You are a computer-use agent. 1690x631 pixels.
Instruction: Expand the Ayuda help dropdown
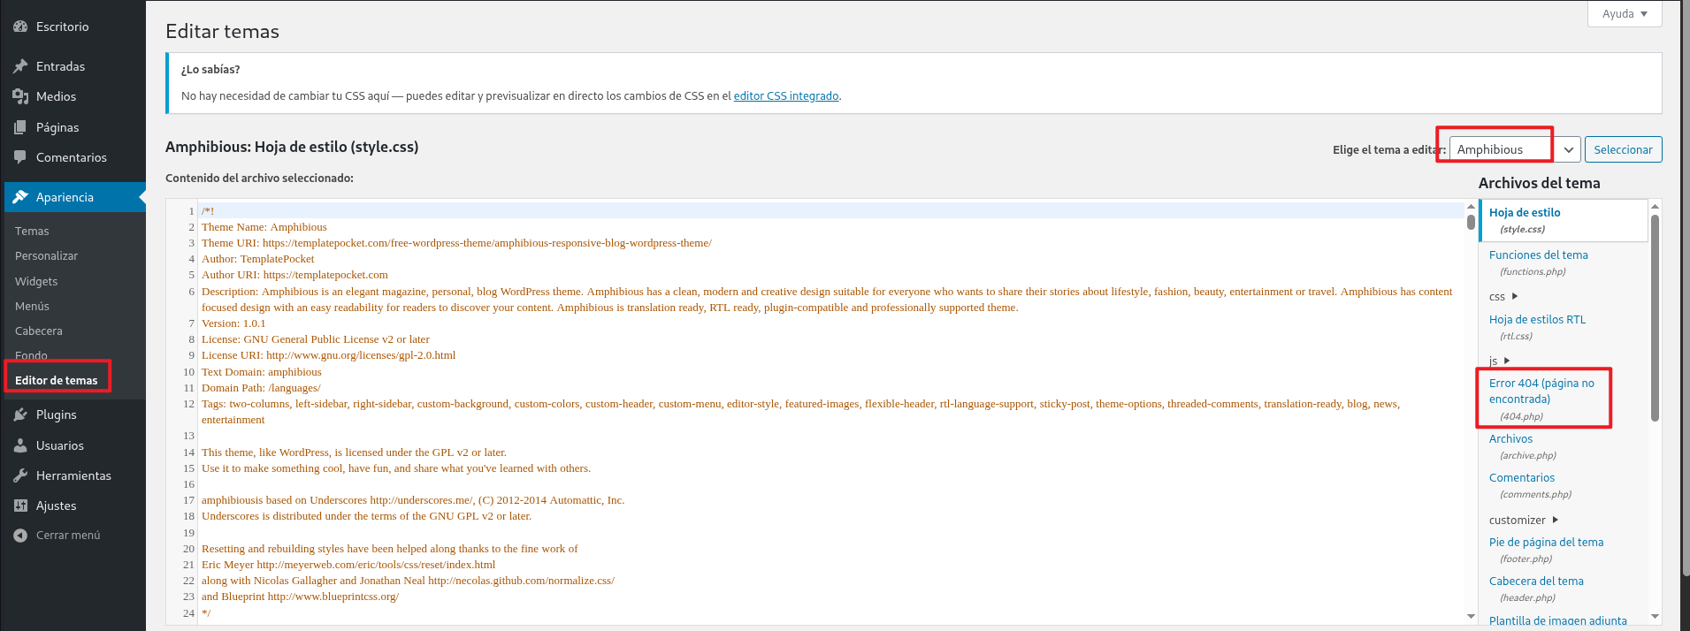click(1625, 14)
